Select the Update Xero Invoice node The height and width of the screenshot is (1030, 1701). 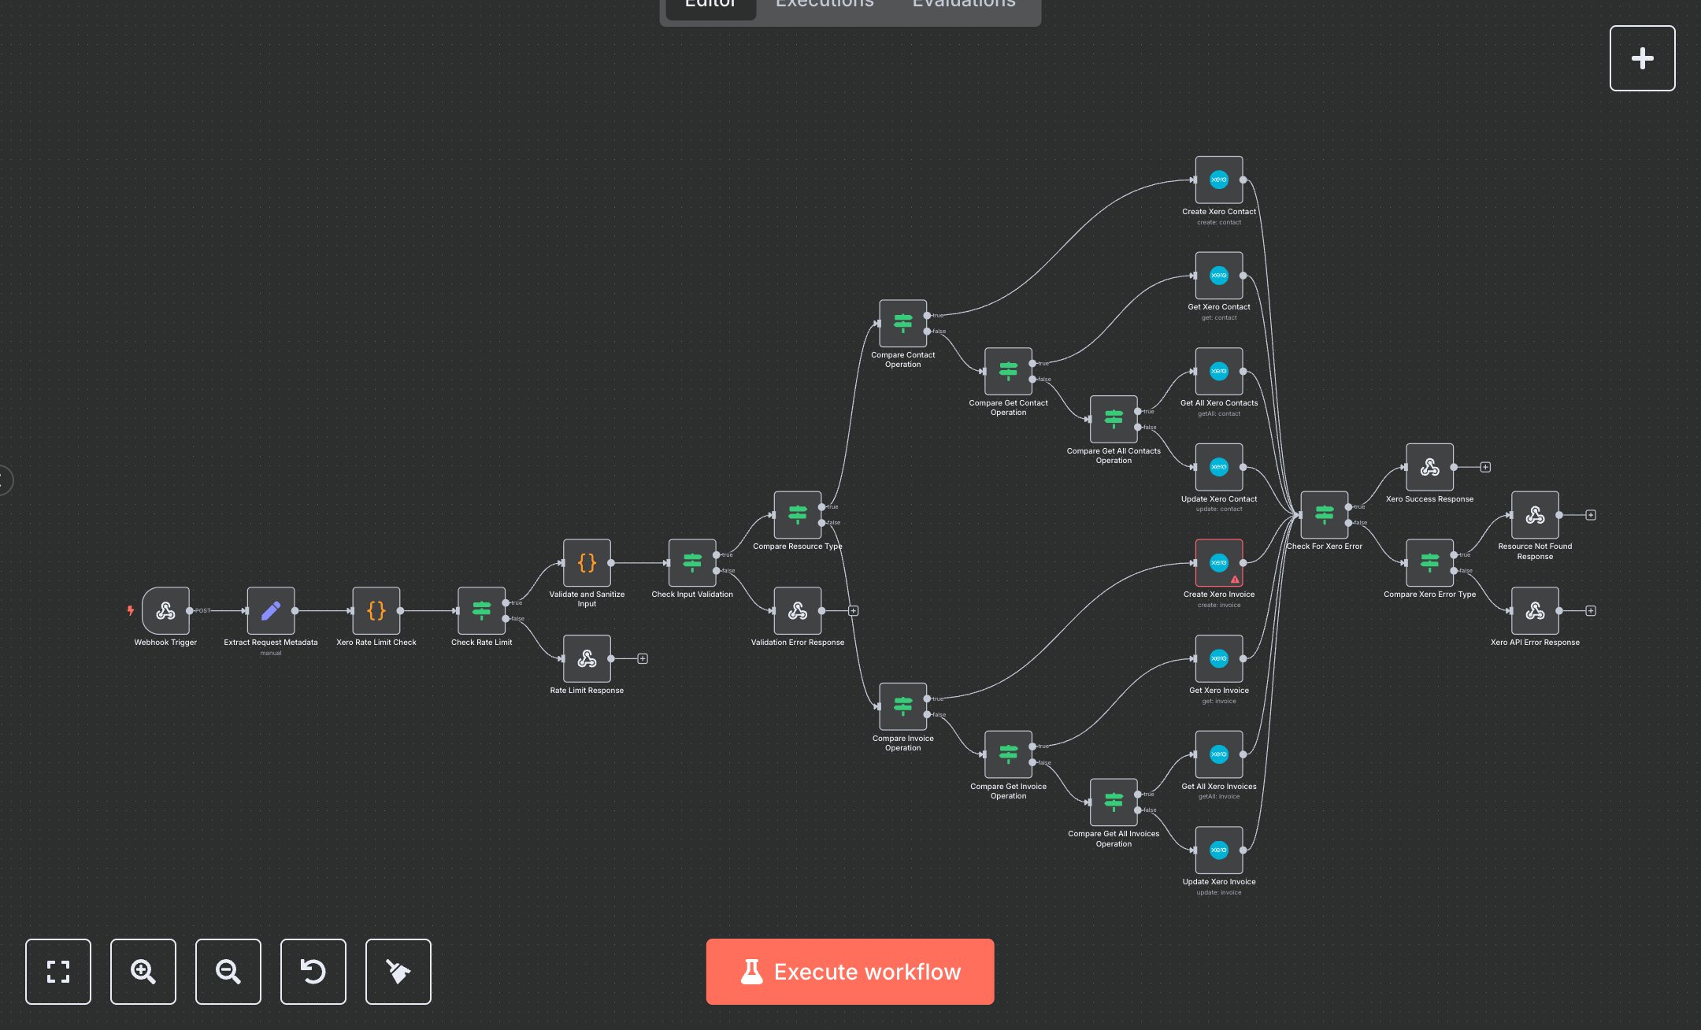[x=1218, y=850]
